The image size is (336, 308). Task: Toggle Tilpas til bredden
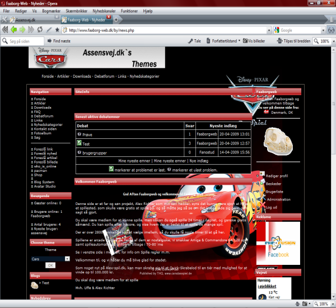click(293, 41)
